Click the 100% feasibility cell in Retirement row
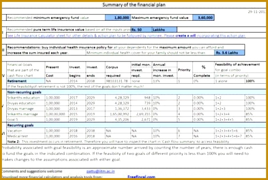This screenshot has height=180, width=268. [x=255, y=81]
